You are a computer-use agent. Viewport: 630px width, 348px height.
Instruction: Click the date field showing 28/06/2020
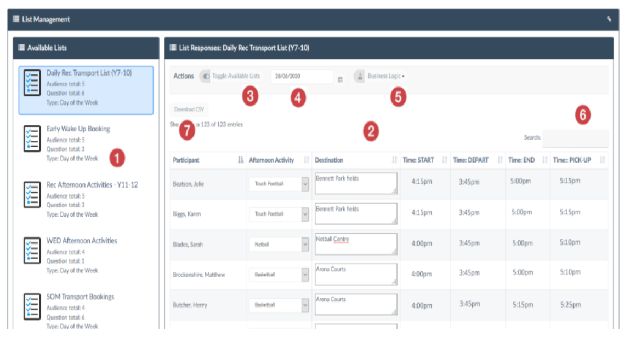[302, 76]
